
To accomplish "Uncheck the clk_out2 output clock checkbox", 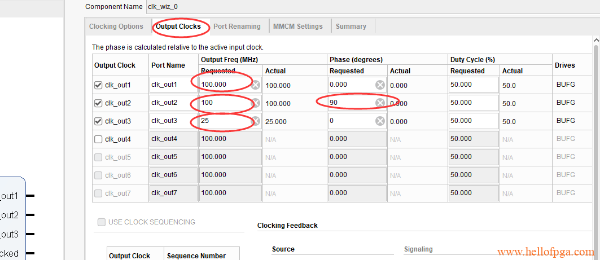I will tap(98, 103).
